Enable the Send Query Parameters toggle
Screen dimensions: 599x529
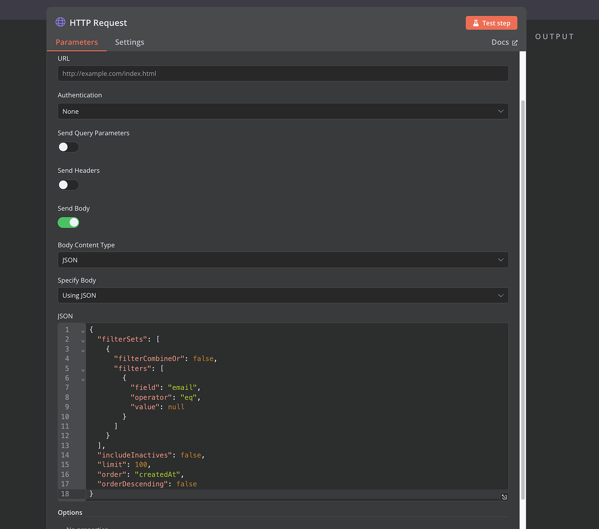68,147
